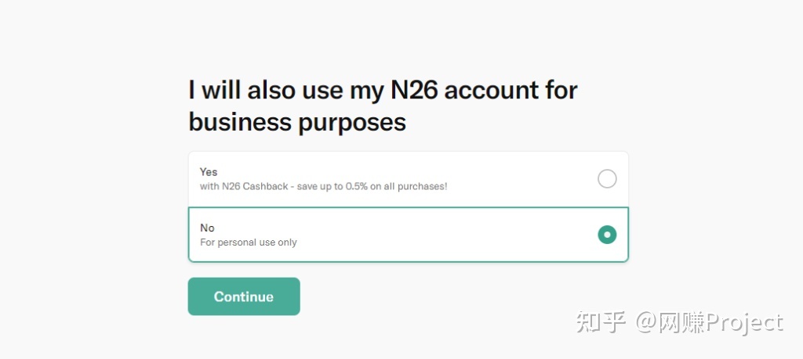Click the heading line mentioning N26 account

[383, 90]
